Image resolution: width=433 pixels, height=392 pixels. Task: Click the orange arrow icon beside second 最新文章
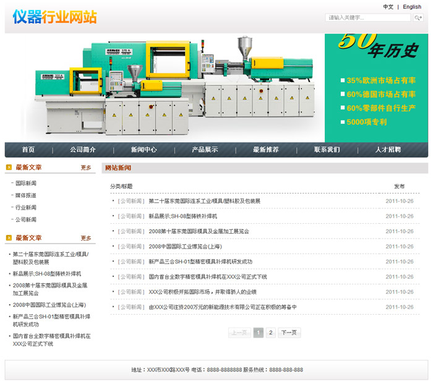coord(9,238)
